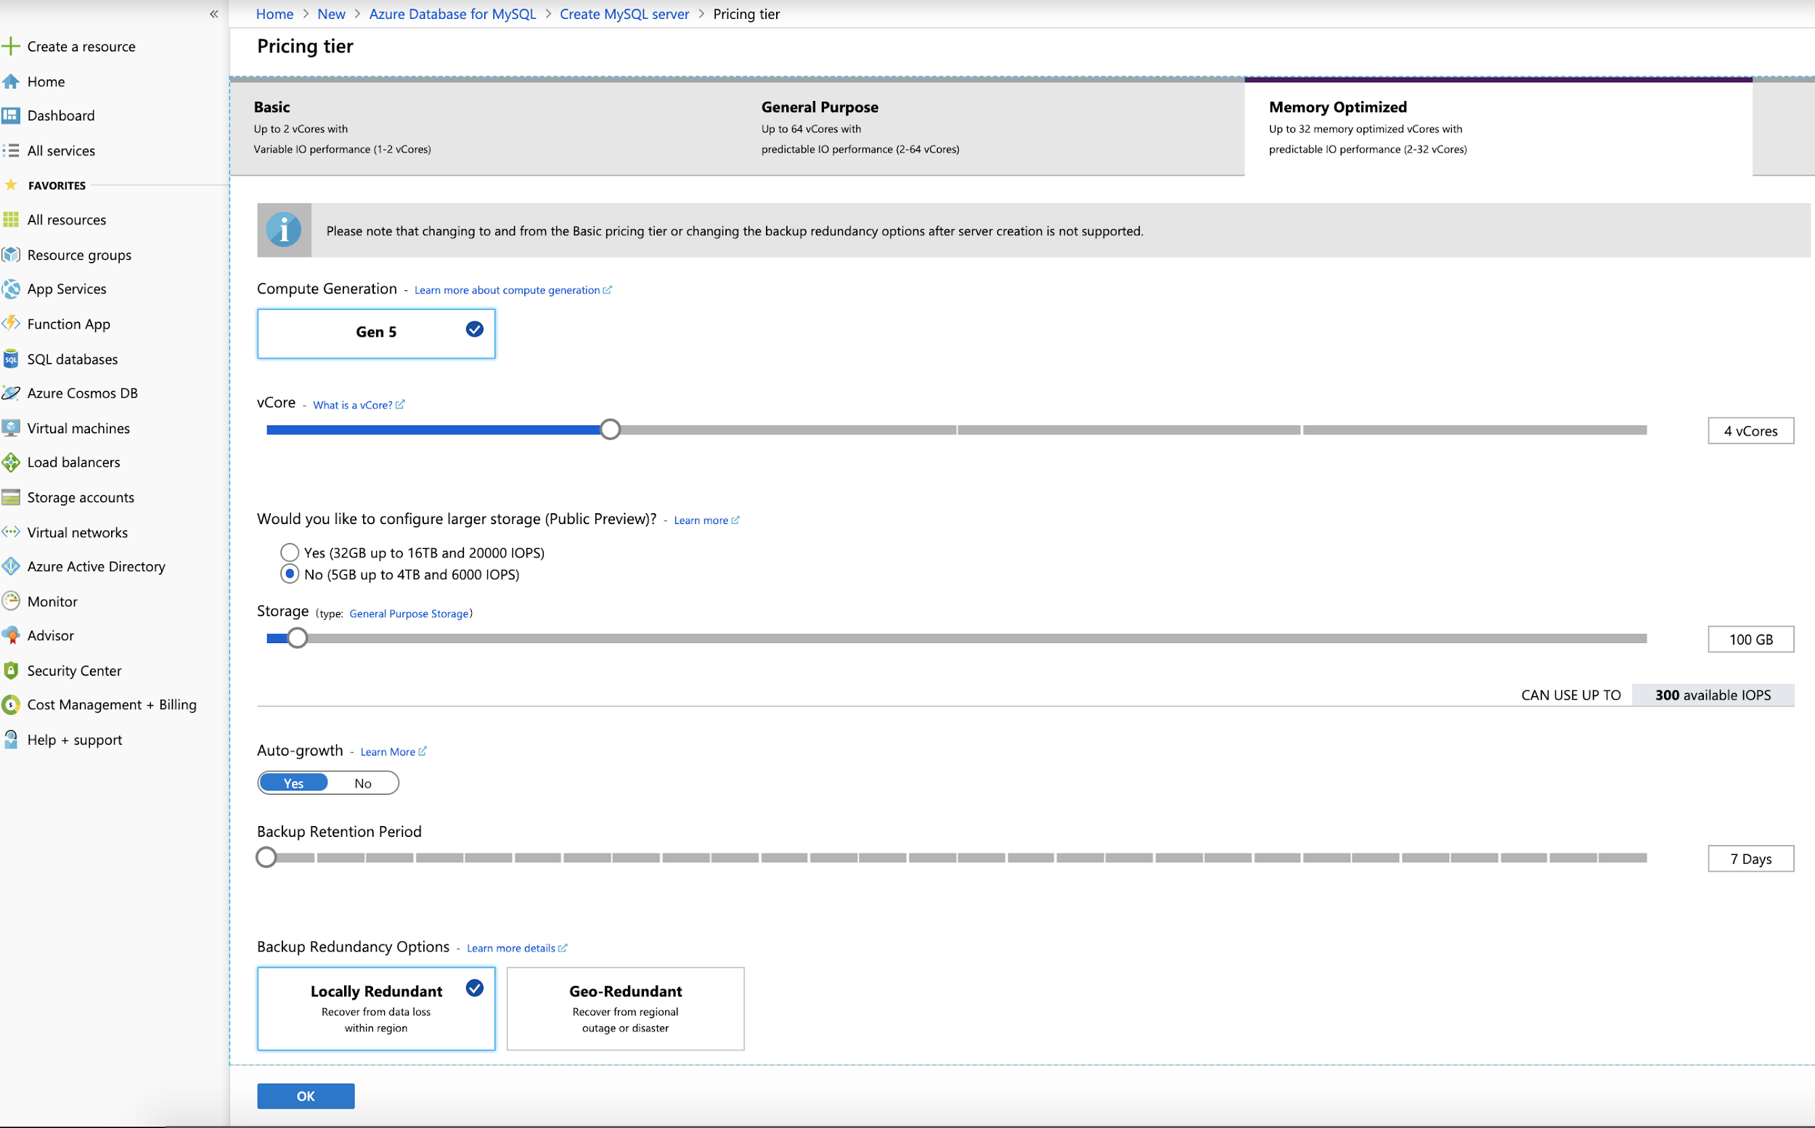Open the Security Center shield icon
The width and height of the screenshot is (1815, 1128).
(x=10, y=671)
